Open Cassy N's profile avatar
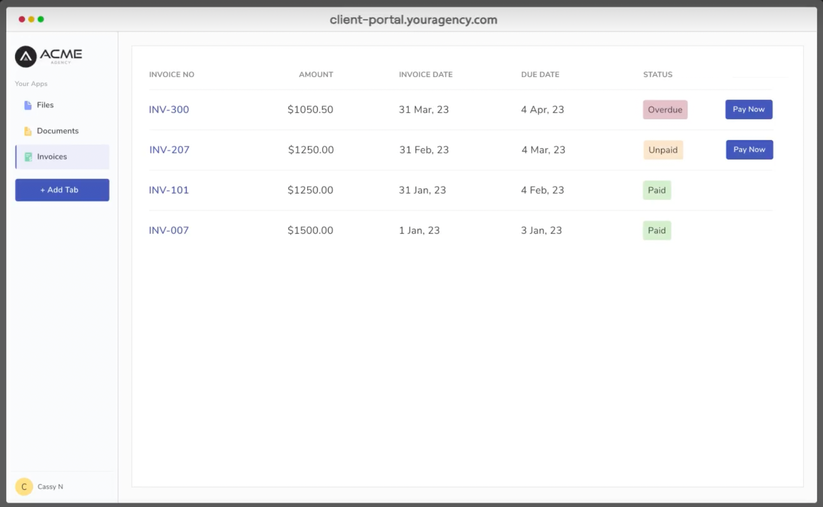Image resolution: width=823 pixels, height=507 pixels. tap(24, 486)
